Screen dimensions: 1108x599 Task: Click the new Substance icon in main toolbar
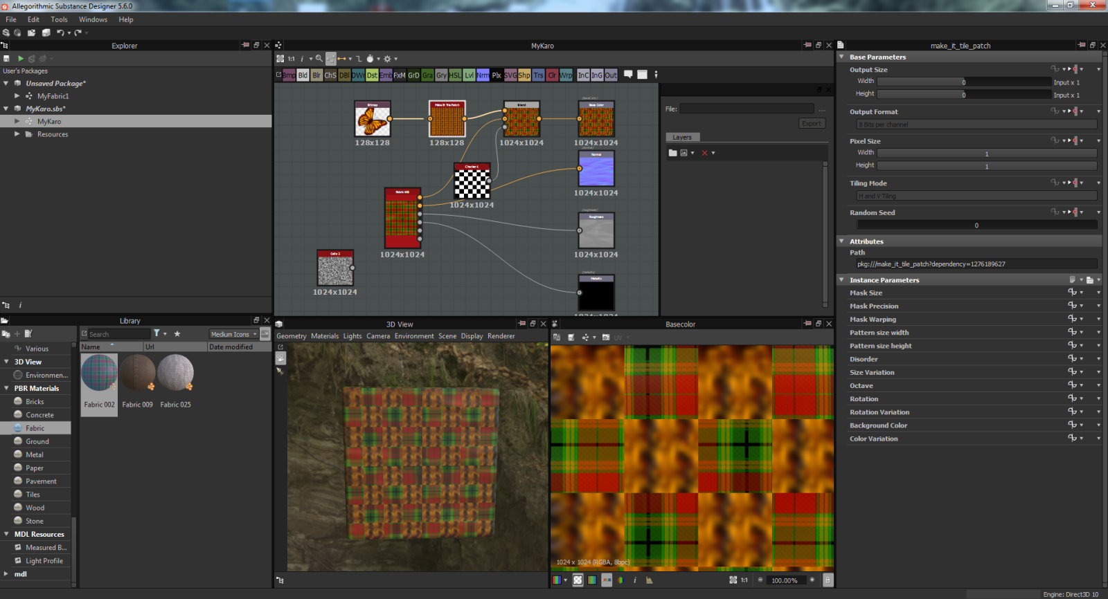6,33
